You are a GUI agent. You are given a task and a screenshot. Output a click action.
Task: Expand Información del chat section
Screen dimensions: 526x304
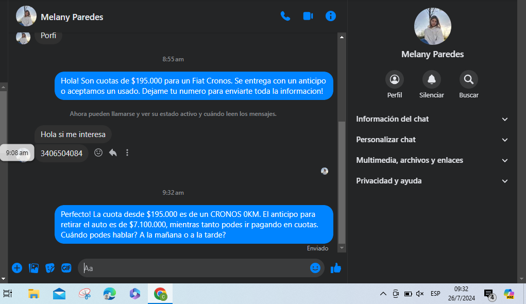pos(432,119)
